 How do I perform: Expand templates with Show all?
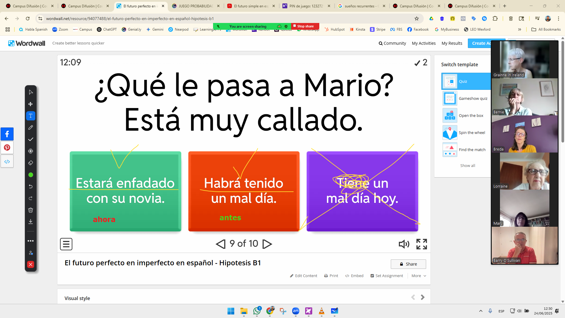(x=468, y=165)
